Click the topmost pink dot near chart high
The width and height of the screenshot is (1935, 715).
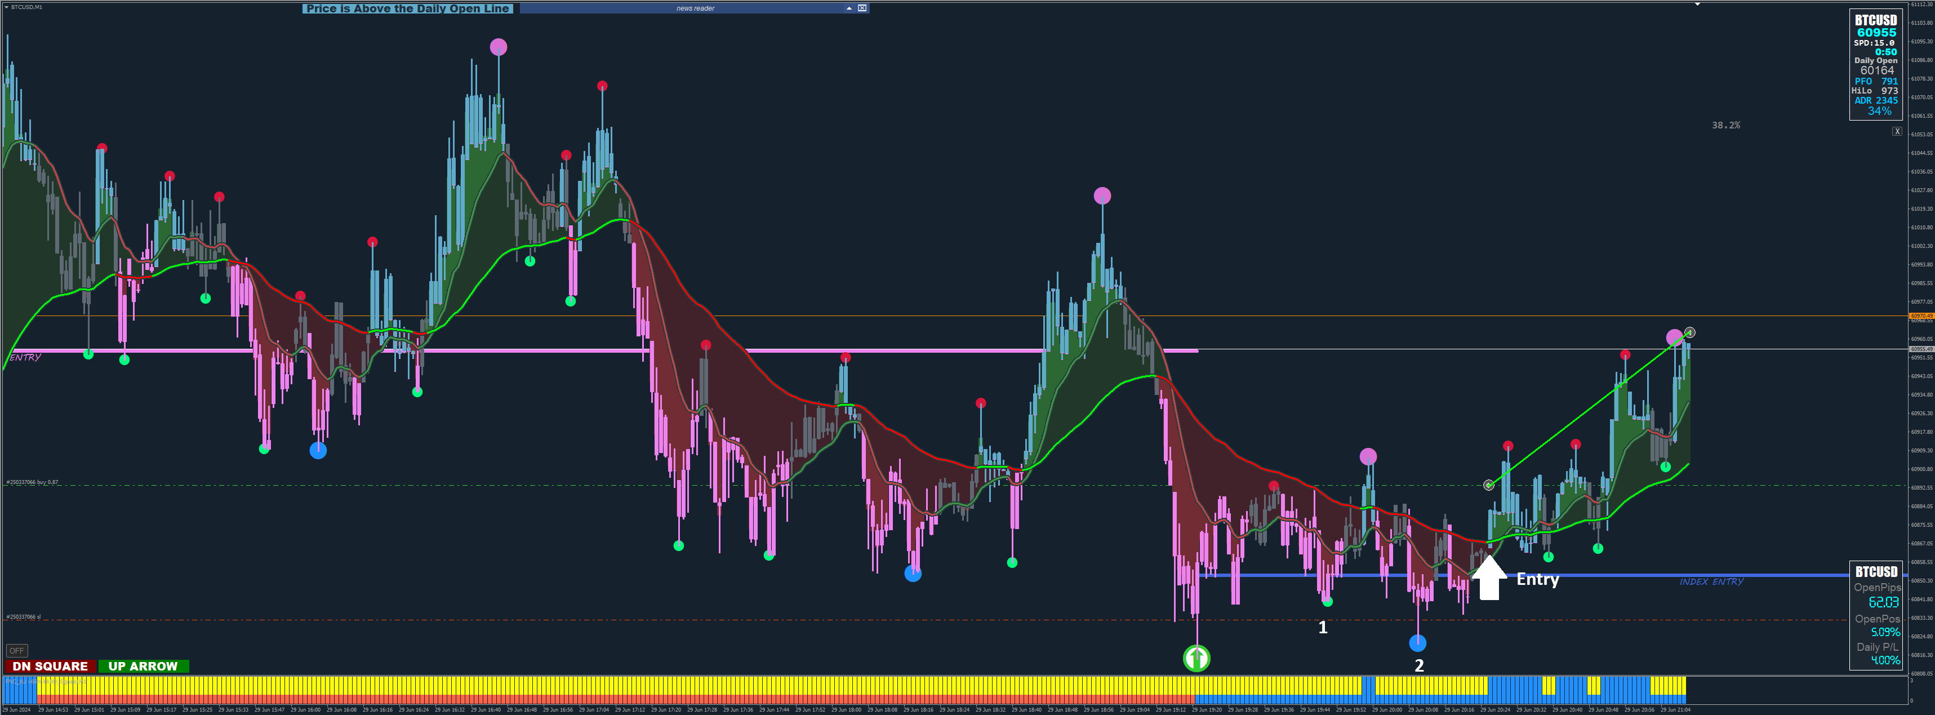498,47
